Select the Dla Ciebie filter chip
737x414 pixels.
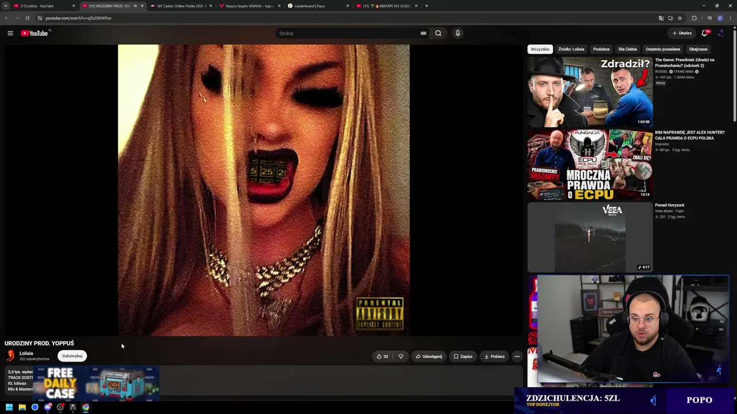(x=628, y=49)
